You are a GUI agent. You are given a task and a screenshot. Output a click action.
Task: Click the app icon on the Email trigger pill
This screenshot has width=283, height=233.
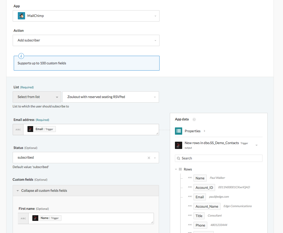[30, 129]
